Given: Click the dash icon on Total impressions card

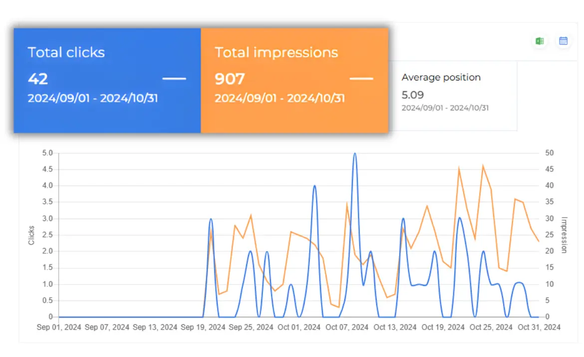Looking at the screenshot, I should (x=361, y=78).
